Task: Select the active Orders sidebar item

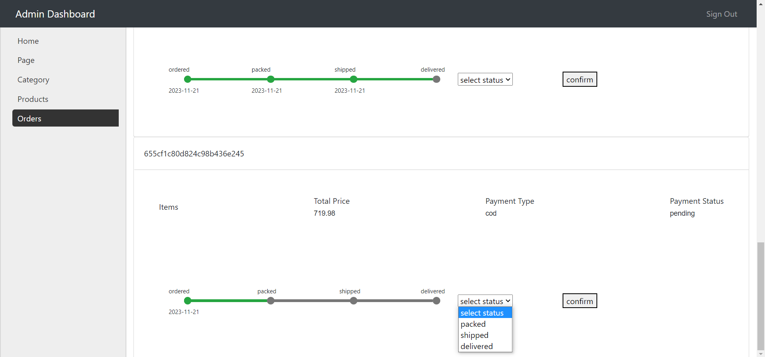Action: 65,118
